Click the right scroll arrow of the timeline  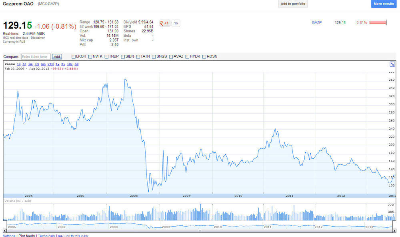click(394, 231)
